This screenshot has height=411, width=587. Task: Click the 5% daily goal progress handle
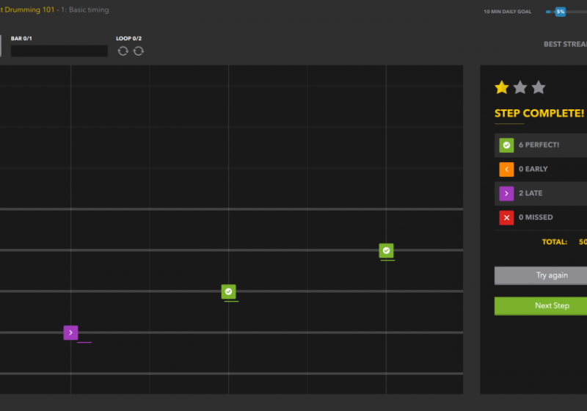coord(560,12)
